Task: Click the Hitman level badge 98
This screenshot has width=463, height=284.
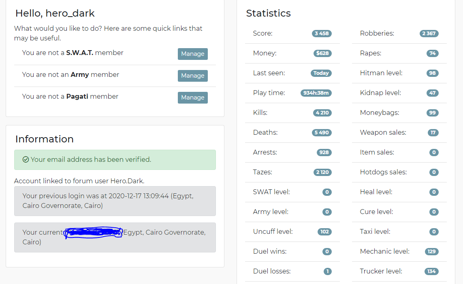Action: click(433, 73)
